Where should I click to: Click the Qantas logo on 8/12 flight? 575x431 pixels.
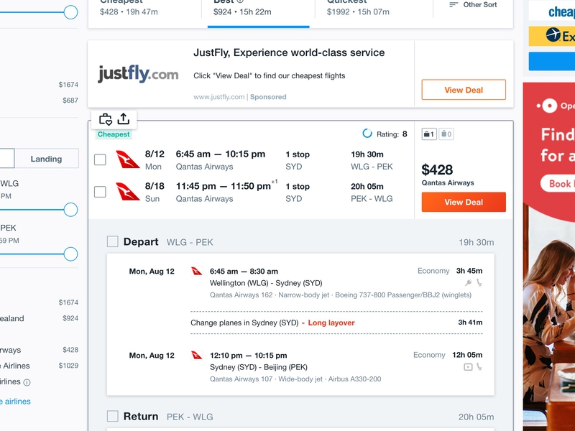point(127,159)
